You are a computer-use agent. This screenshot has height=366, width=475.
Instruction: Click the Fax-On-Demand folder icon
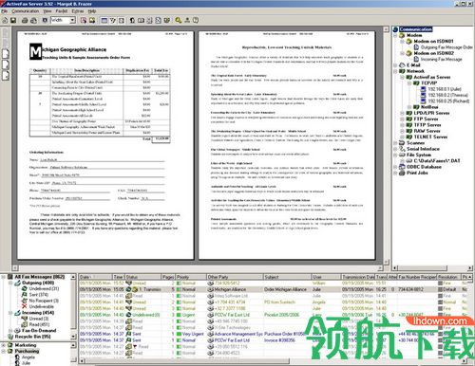pos(17,331)
